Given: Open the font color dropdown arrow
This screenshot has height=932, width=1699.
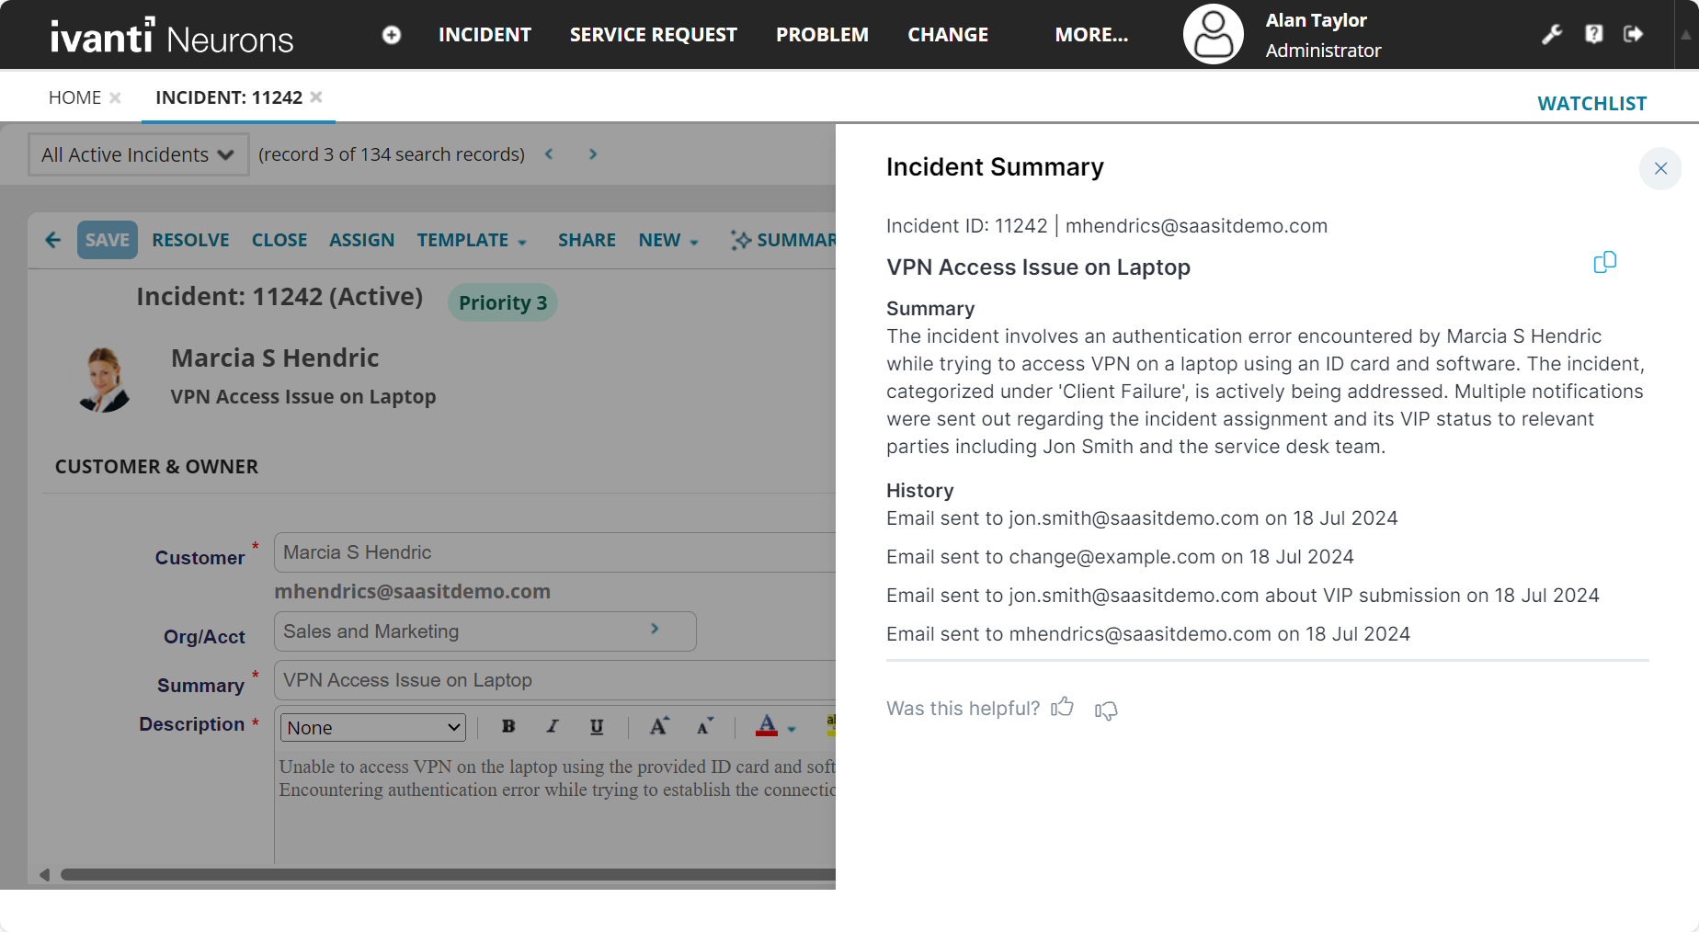Looking at the screenshot, I should (792, 729).
